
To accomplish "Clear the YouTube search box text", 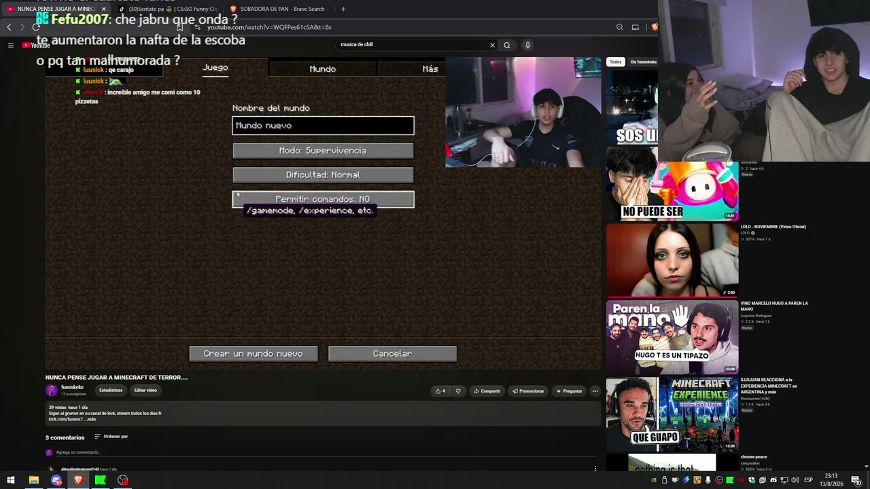I will (x=492, y=45).
